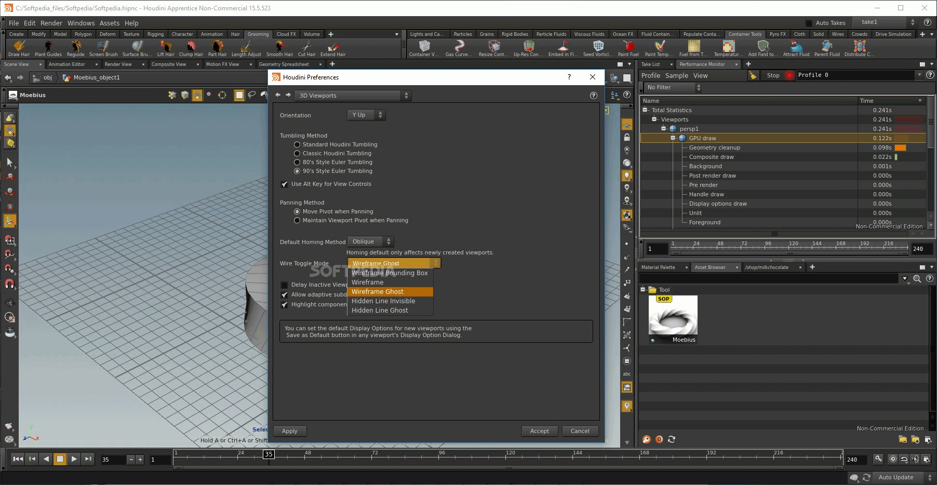Activate the Length Adjust tool

coord(246,48)
